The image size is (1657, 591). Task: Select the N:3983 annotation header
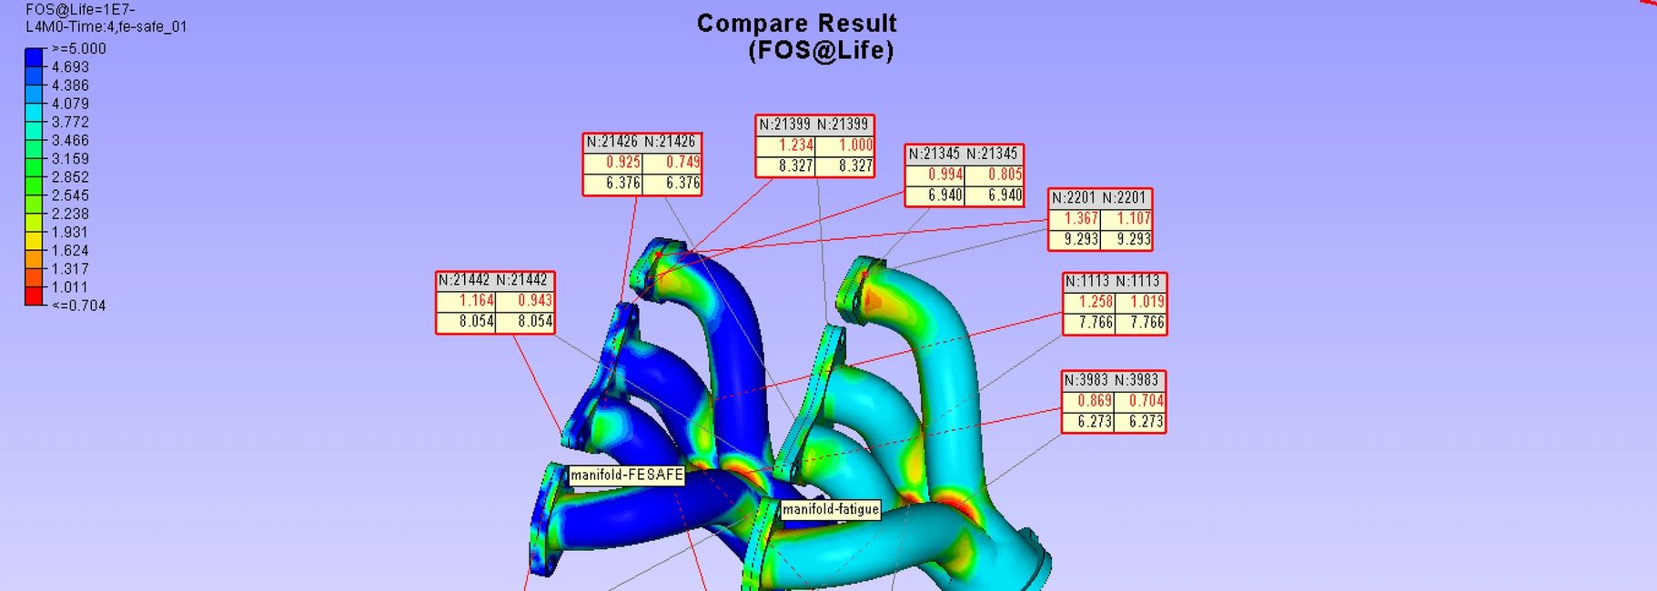(x=1113, y=380)
